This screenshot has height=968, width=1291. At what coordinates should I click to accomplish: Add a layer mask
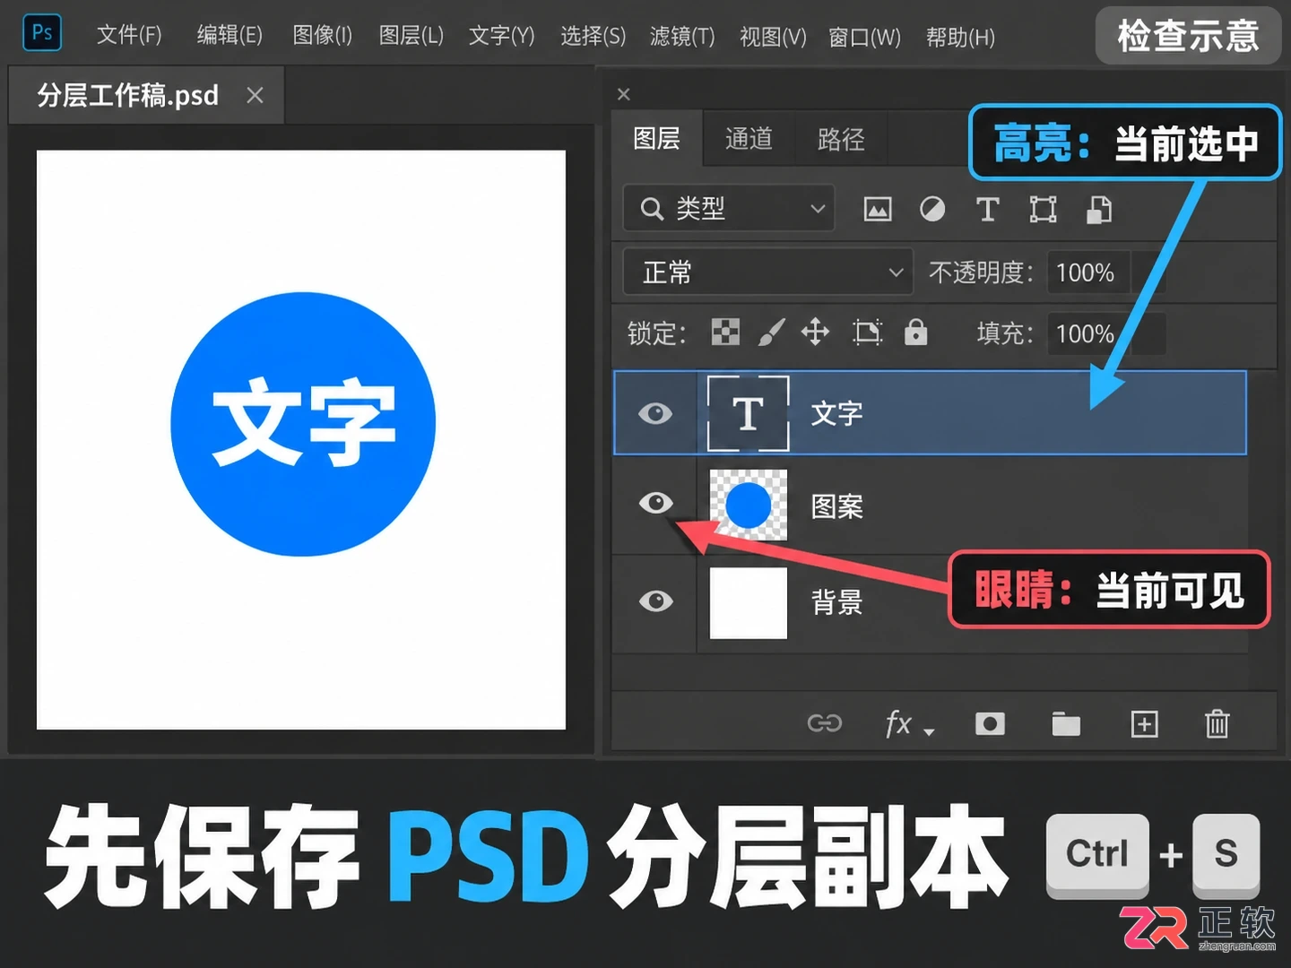click(990, 723)
